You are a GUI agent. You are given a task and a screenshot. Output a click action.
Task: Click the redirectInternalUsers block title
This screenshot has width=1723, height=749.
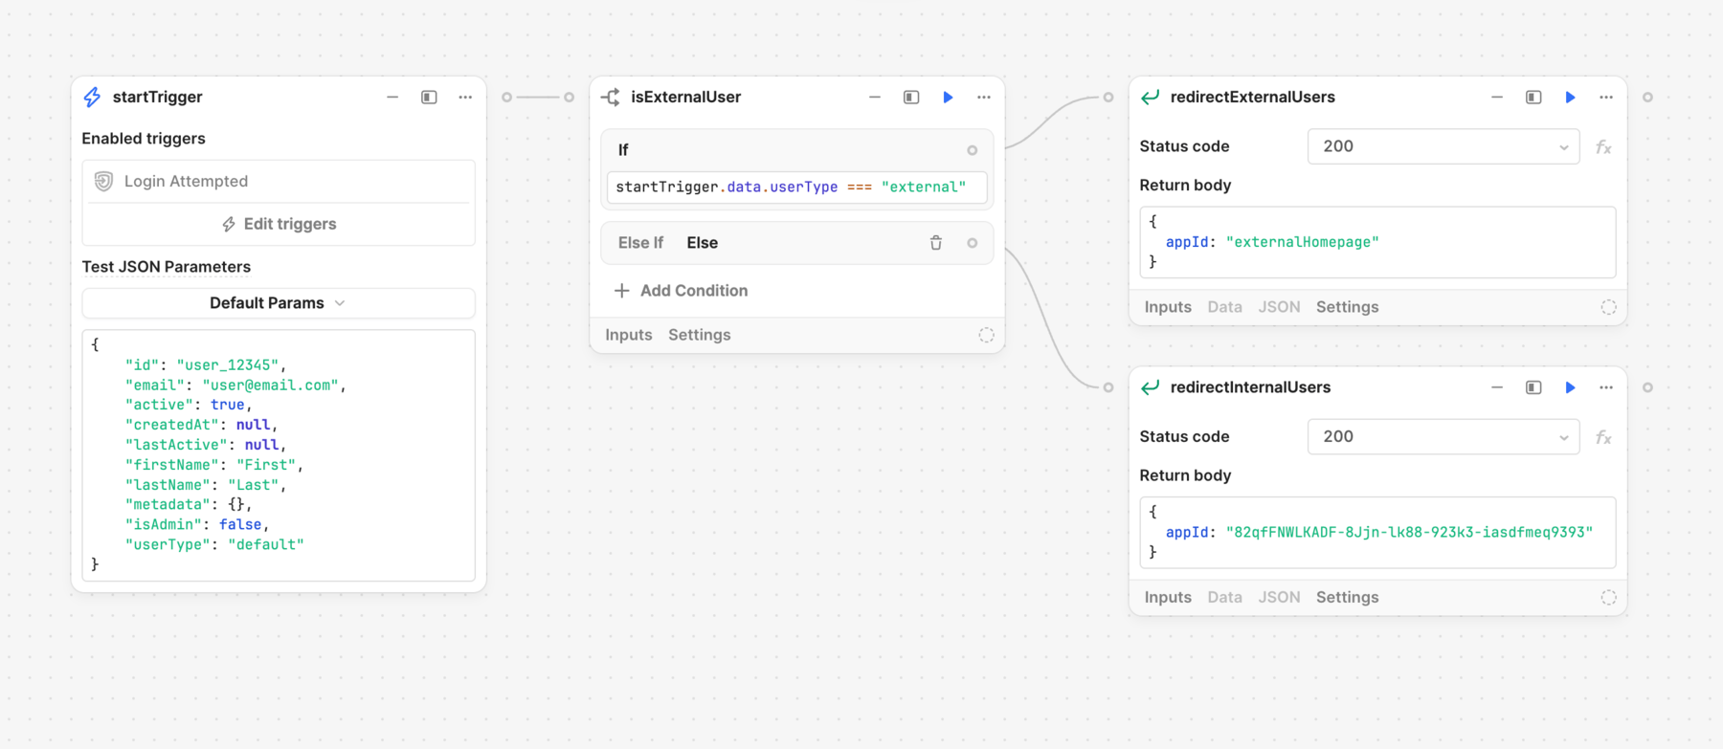point(1250,387)
